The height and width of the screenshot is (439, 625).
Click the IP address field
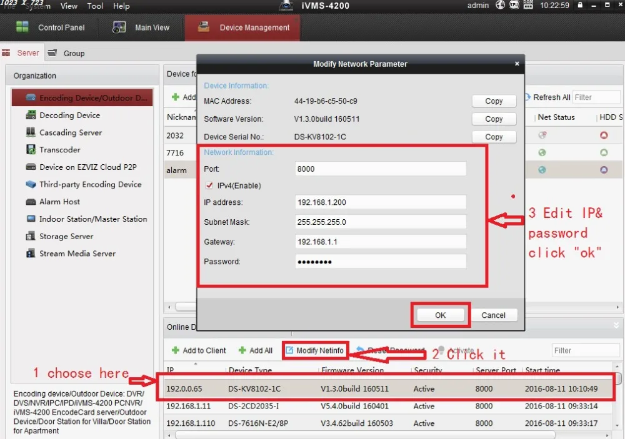(x=381, y=202)
